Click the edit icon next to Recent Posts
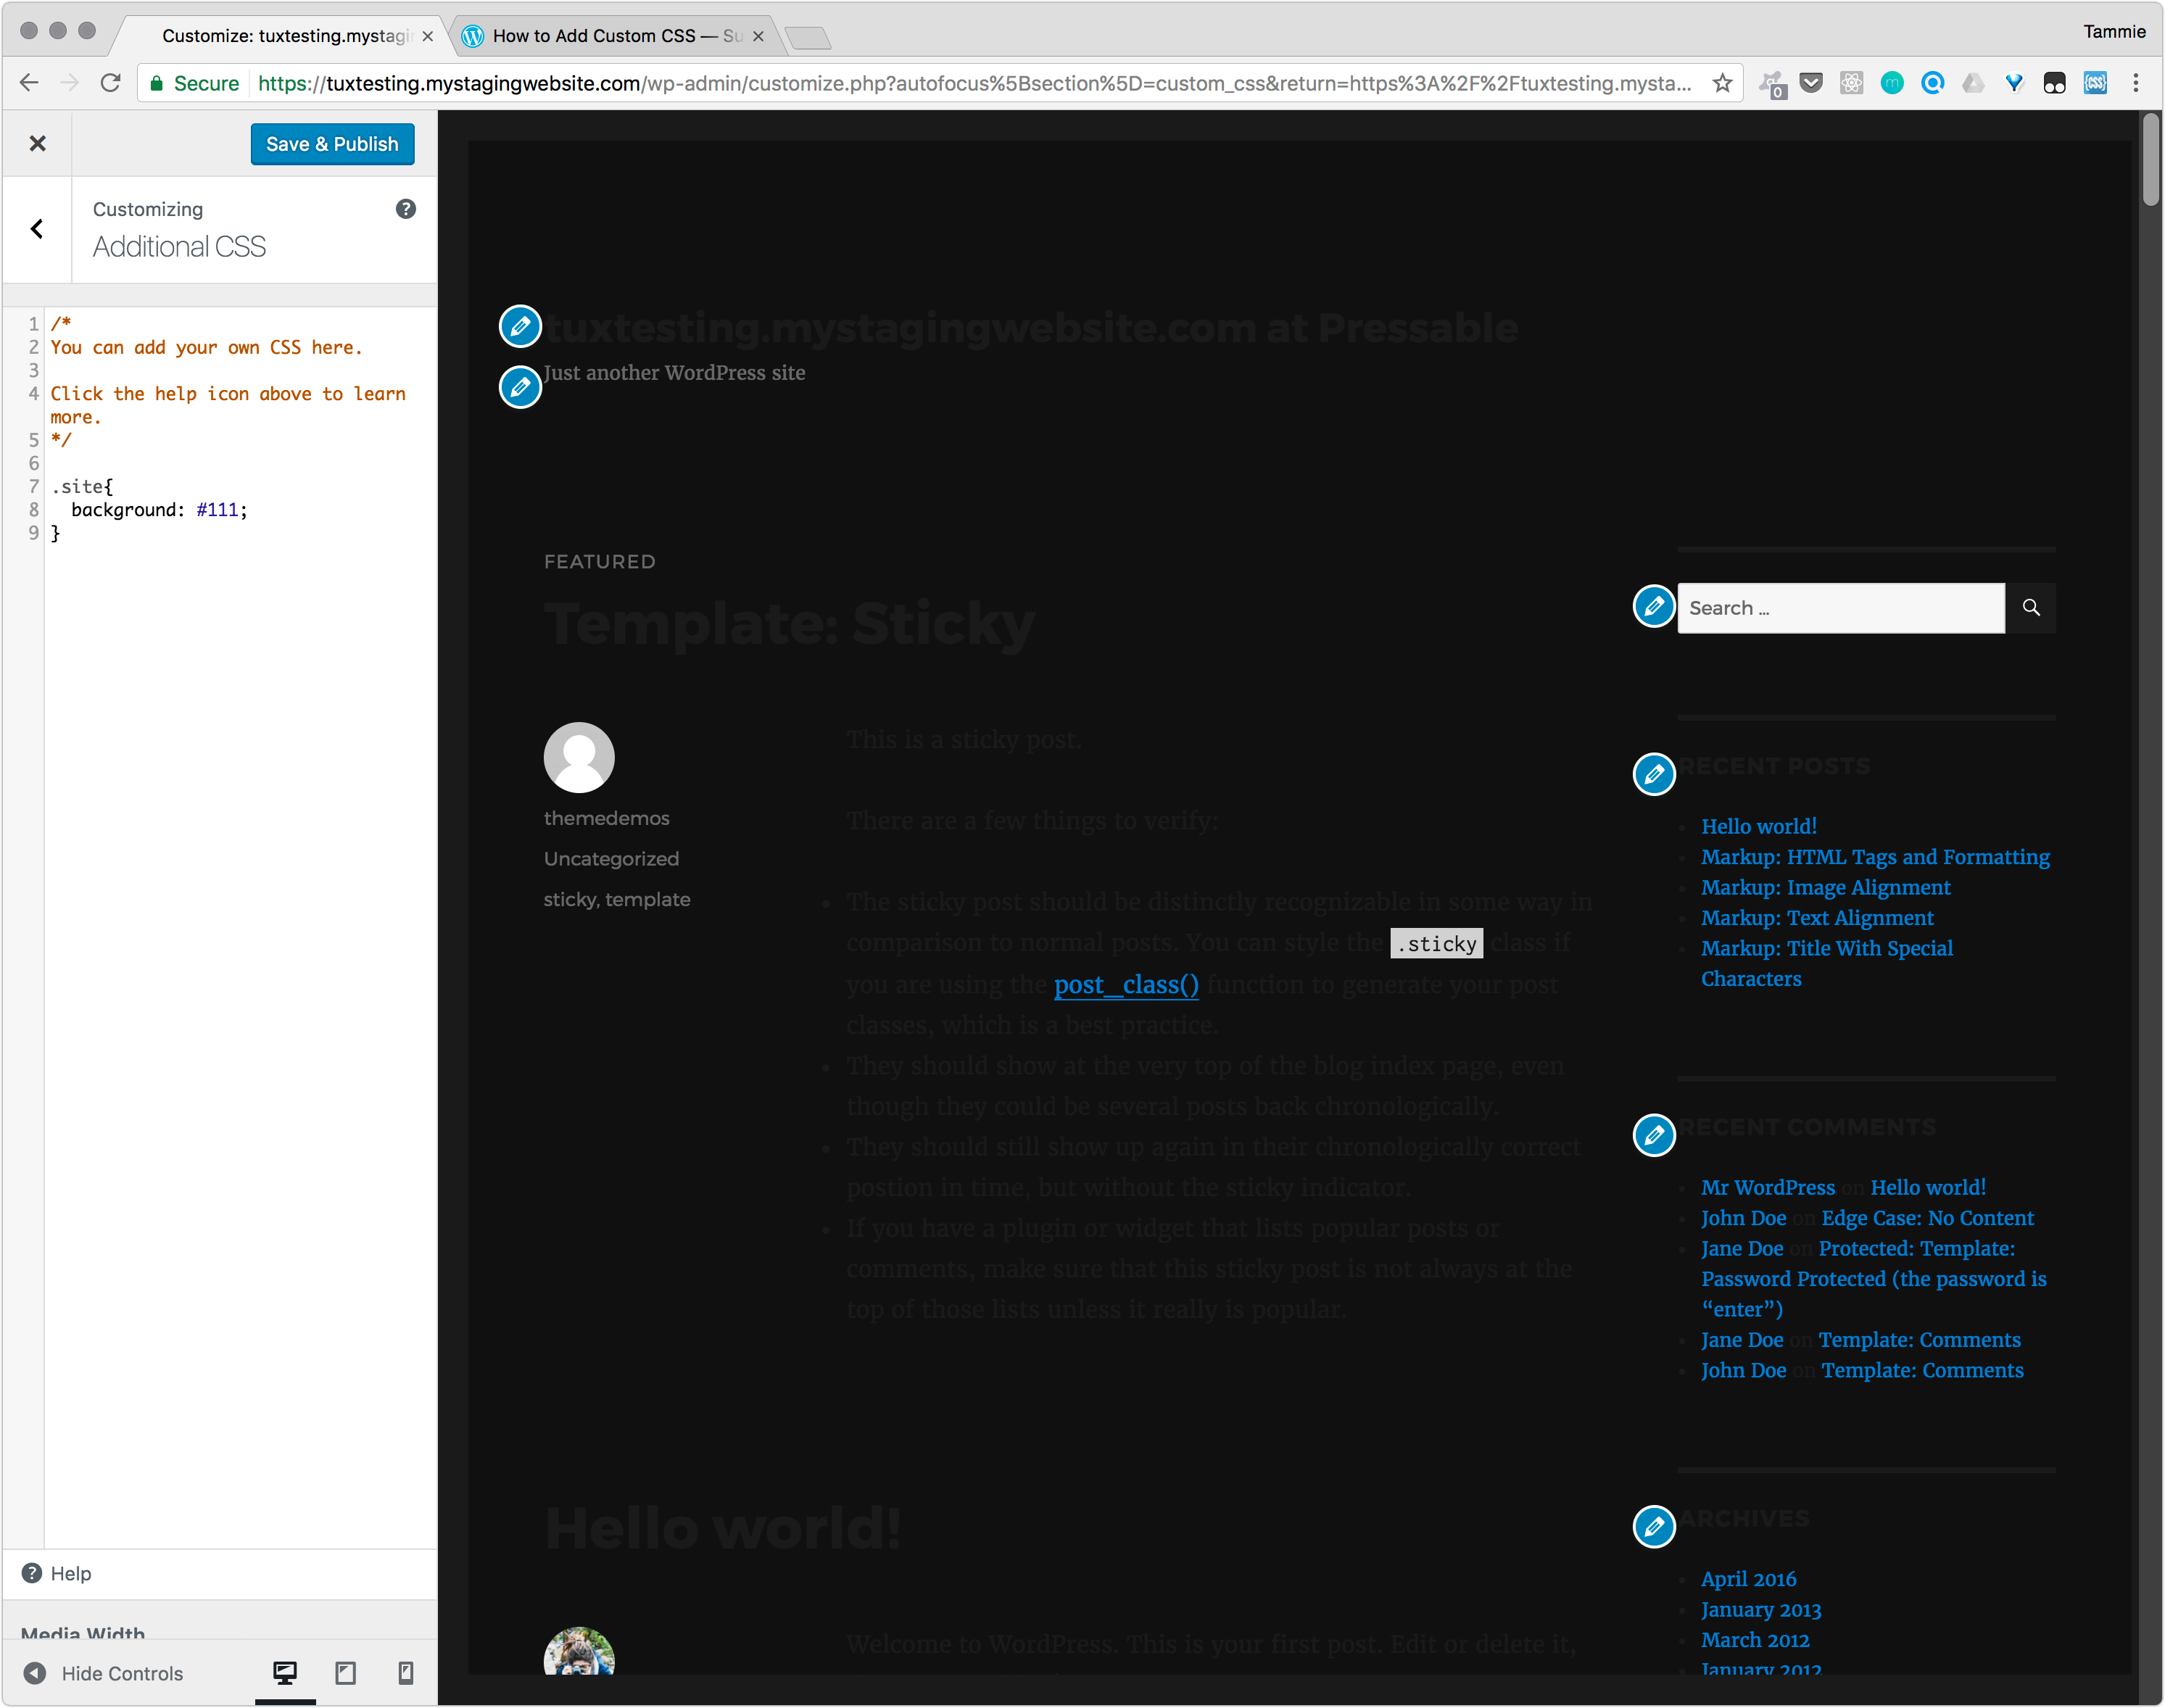This screenshot has height=1708, width=2165. pos(1653,774)
